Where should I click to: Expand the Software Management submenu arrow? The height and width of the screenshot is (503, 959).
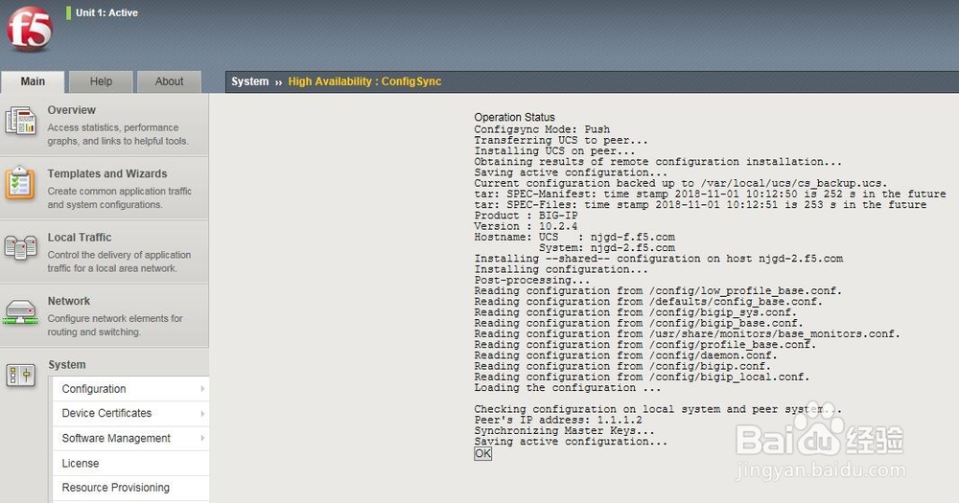202,438
